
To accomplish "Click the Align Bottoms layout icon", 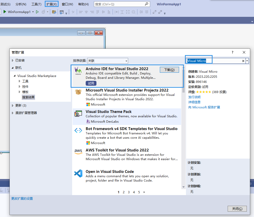I will click(109, 12).
